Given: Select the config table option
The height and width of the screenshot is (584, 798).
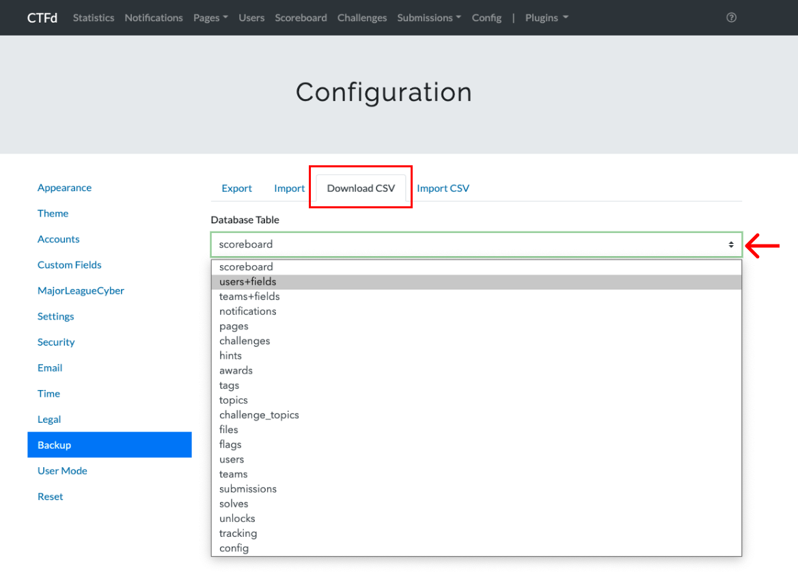Looking at the screenshot, I should (x=234, y=548).
